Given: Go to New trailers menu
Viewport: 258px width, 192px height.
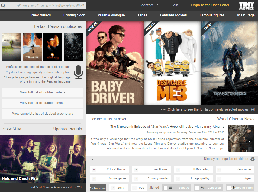Looking at the screenshot, I should (x=41, y=15).
